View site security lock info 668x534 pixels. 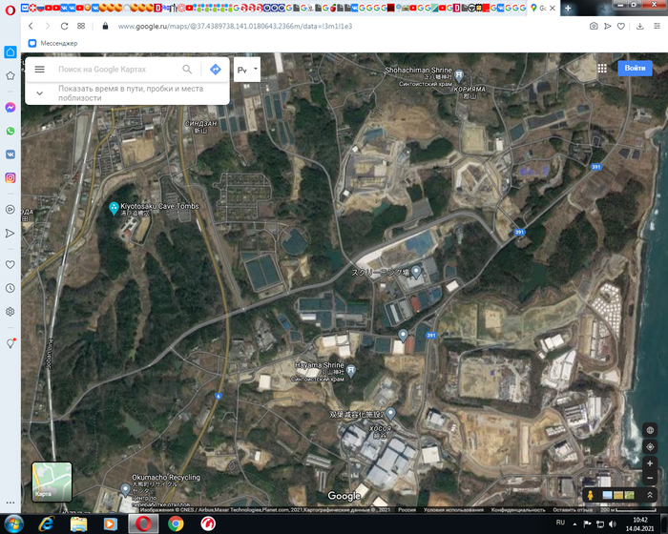click(x=105, y=26)
